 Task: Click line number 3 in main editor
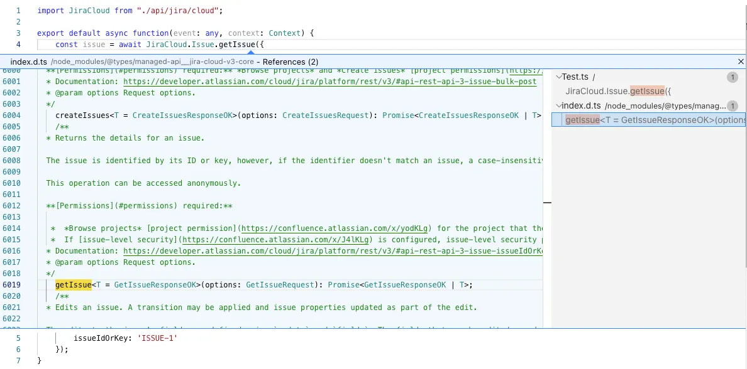pyautogui.click(x=18, y=33)
